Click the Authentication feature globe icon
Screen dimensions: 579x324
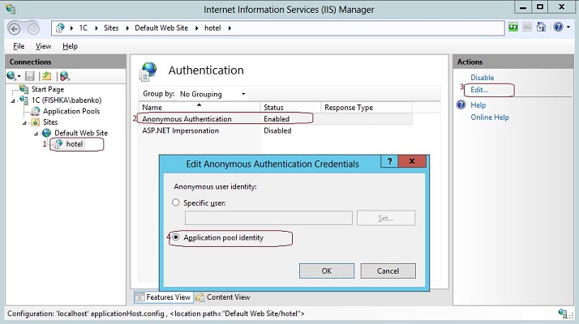(148, 71)
